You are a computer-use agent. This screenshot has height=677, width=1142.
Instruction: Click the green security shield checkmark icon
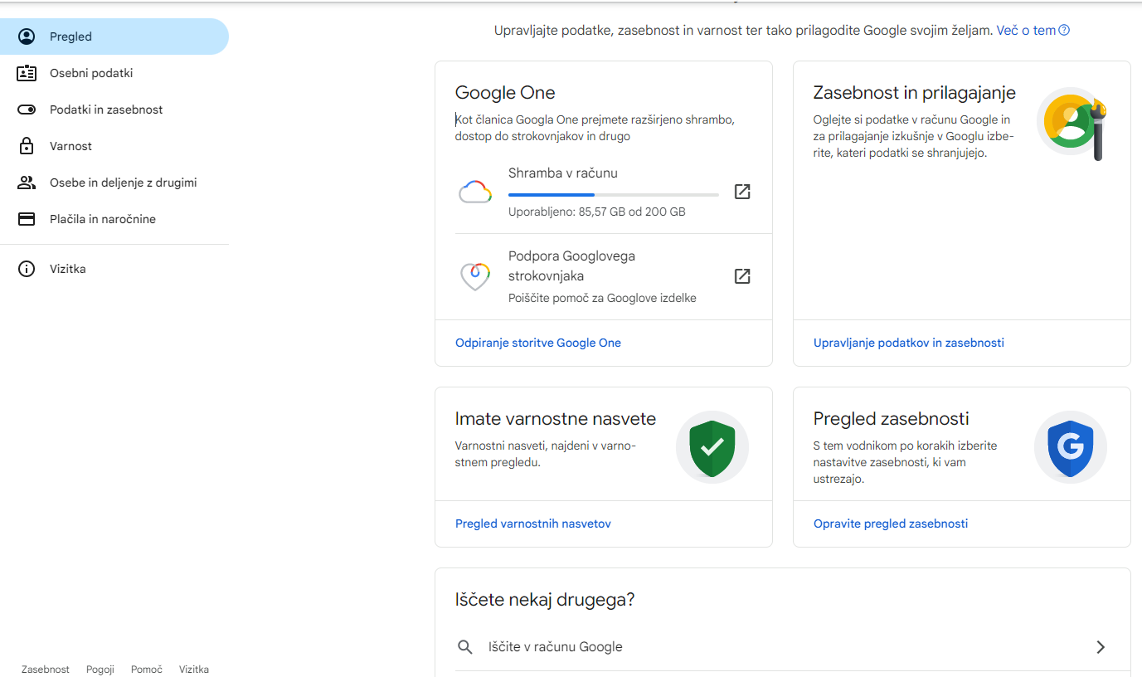[712, 447]
